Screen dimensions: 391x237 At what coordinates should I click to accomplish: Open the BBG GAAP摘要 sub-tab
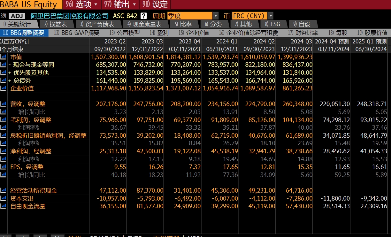77,33
